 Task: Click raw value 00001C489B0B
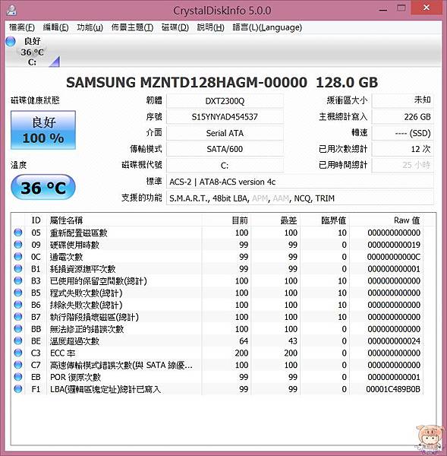(x=393, y=389)
